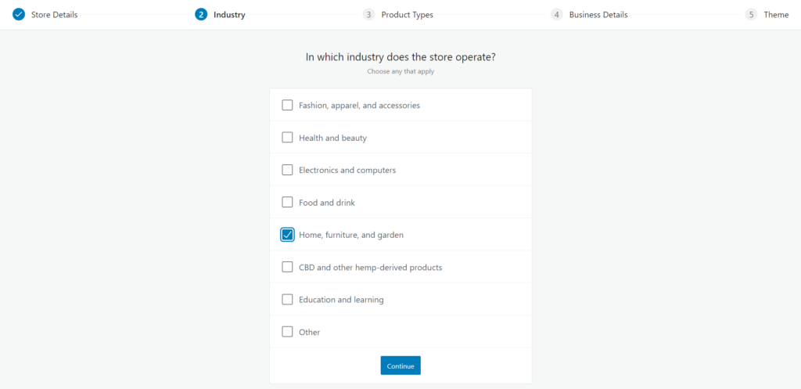The width and height of the screenshot is (801, 389).
Task: Tick the Health and beauty checkbox
Action: (287, 138)
